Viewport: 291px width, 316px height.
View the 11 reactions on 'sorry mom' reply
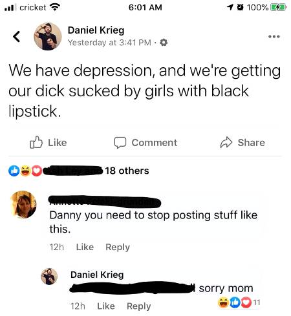pos(239,302)
